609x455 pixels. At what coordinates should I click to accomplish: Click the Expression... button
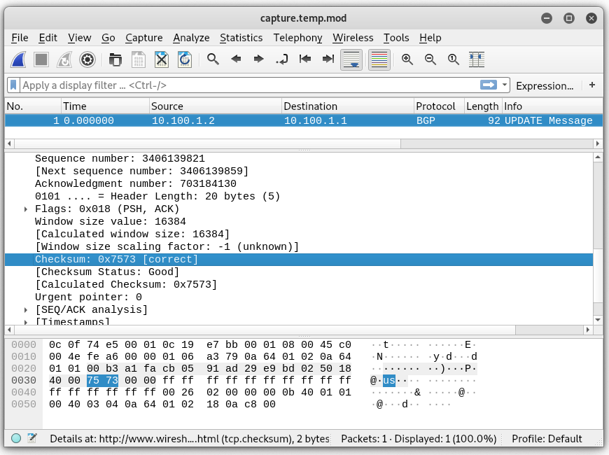click(544, 85)
